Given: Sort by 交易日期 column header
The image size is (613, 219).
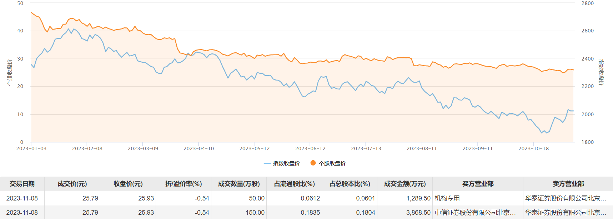Looking at the screenshot, I should pos(22,184).
